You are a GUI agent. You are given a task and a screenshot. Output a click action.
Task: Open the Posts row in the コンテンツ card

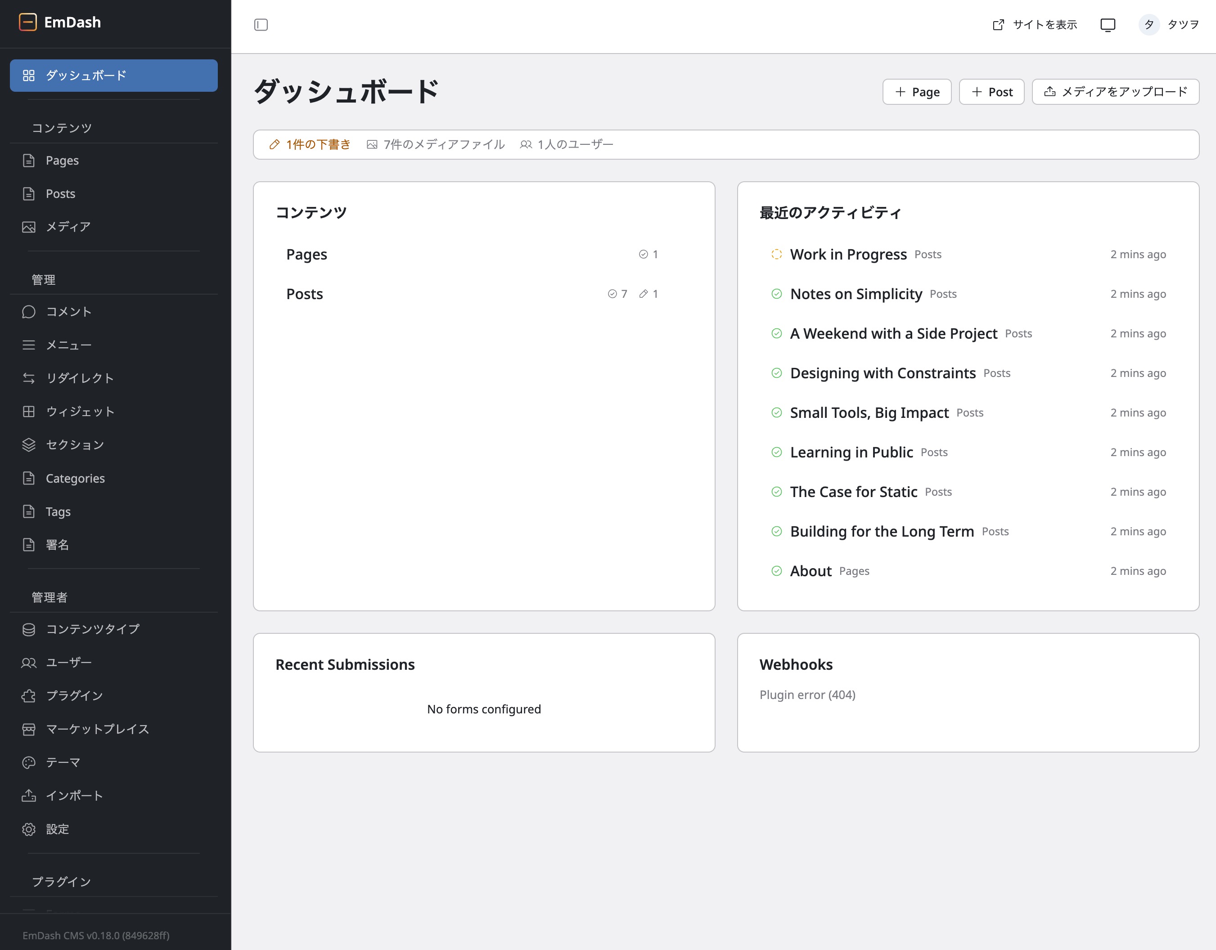(x=483, y=294)
